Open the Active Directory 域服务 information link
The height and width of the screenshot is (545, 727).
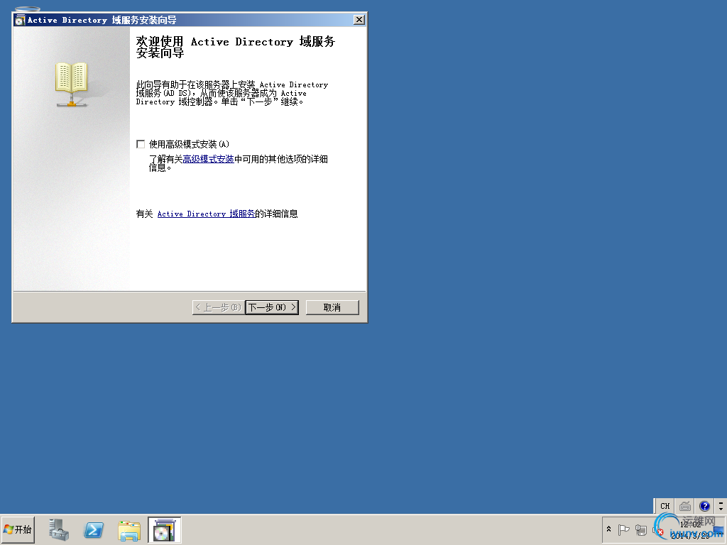(207, 214)
